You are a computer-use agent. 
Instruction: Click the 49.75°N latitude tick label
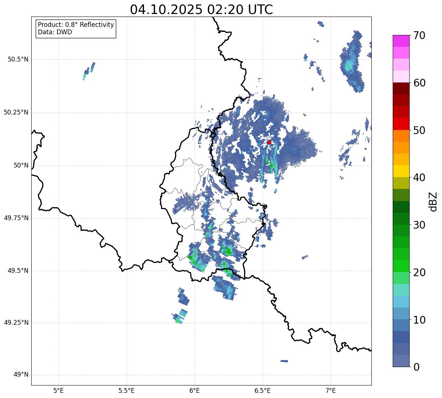16,218
